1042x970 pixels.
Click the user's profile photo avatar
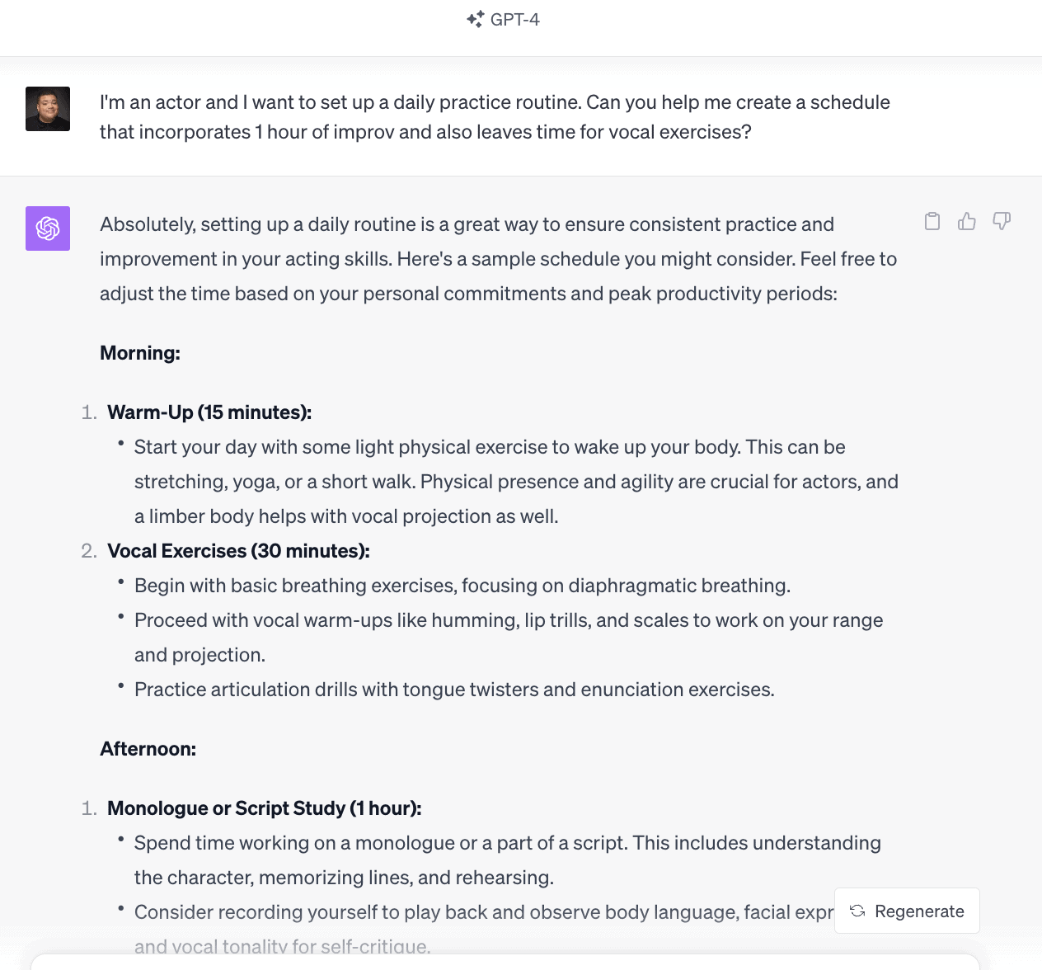(48, 109)
